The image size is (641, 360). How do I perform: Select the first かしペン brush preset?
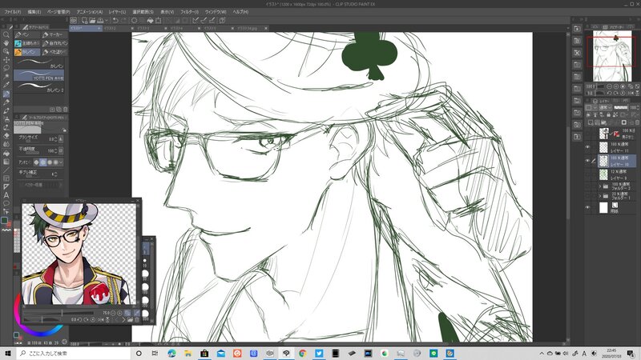[39, 63]
